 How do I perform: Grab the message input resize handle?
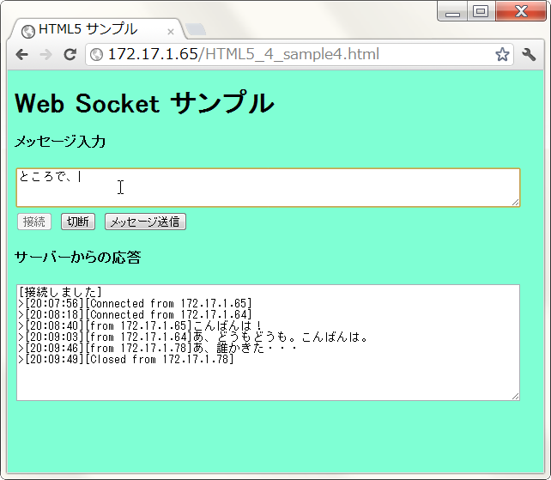(x=516, y=202)
